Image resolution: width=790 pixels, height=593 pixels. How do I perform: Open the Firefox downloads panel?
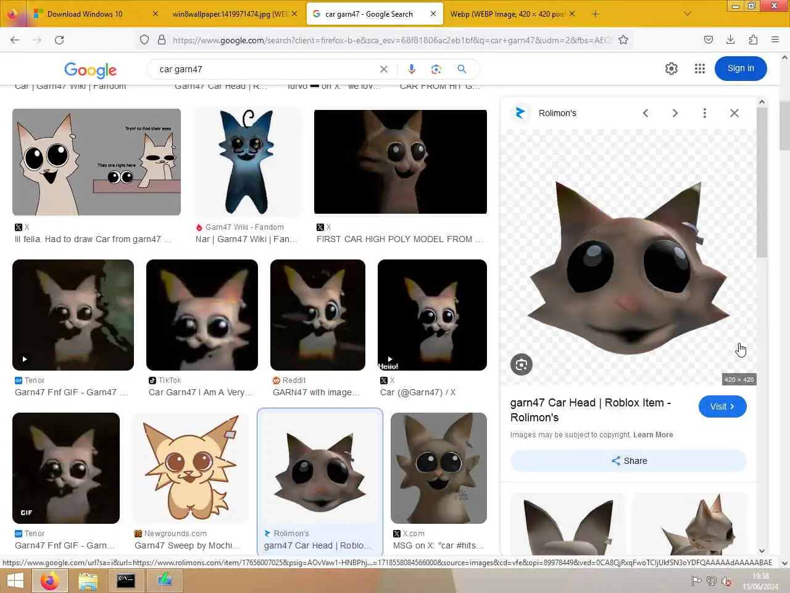(x=730, y=40)
